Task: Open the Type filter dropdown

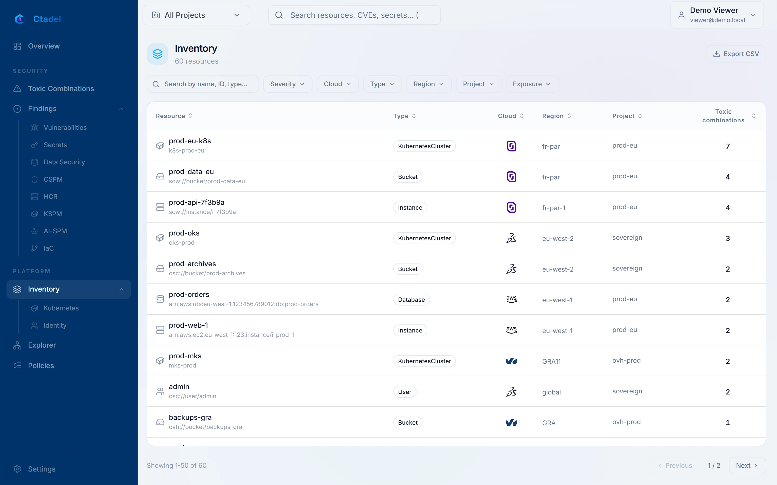Action: tap(382, 84)
